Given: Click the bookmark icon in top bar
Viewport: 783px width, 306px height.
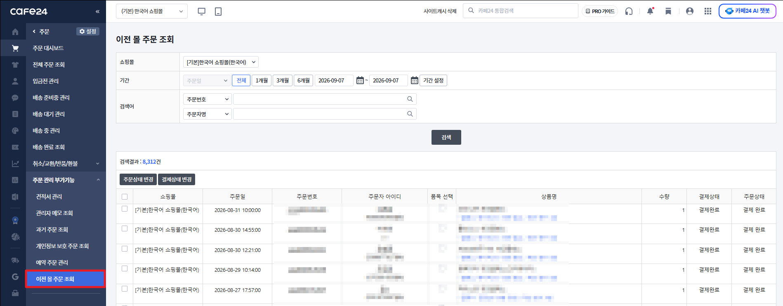Looking at the screenshot, I should (668, 11).
